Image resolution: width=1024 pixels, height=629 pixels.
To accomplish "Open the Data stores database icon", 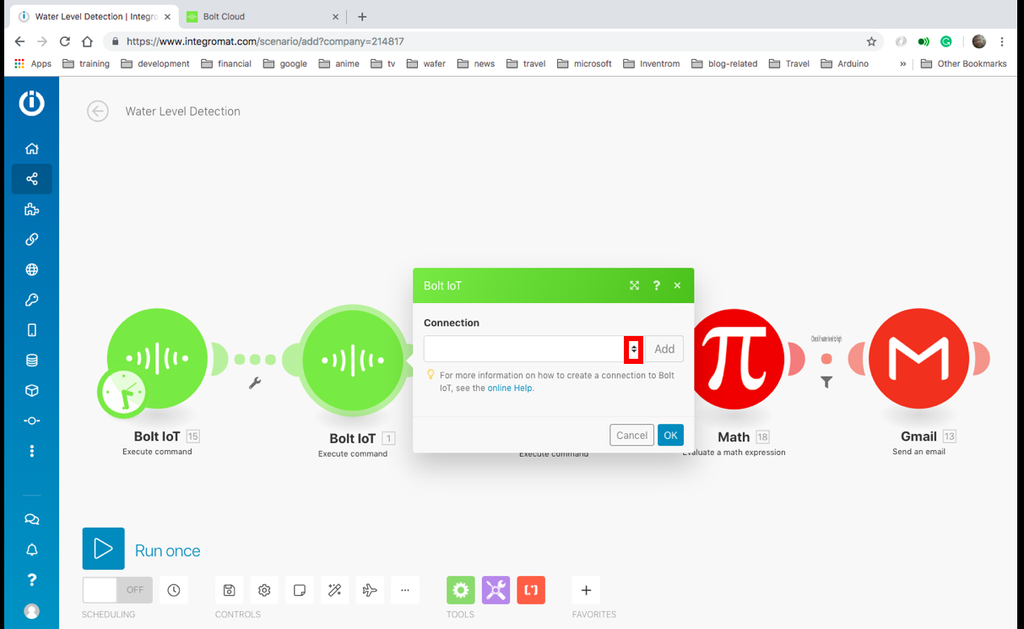I will [x=31, y=361].
